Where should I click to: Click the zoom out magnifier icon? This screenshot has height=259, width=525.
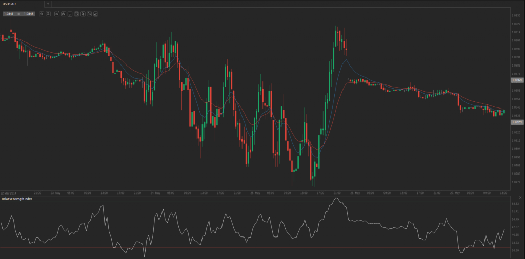coord(41,14)
